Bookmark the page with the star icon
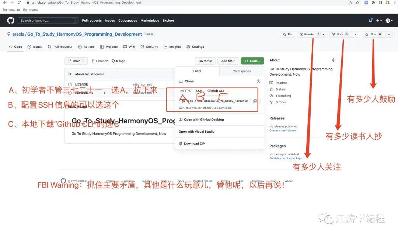This screenshot has width=398, height=236. pos(357,3)
